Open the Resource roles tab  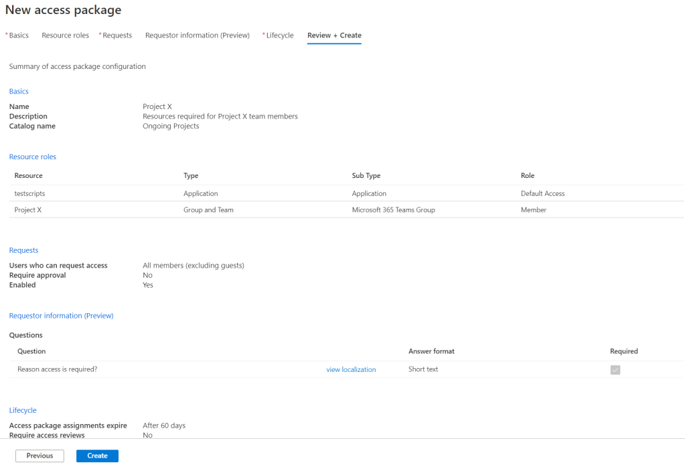point(65,35)
